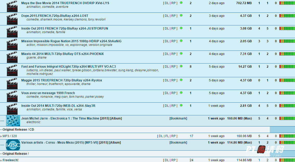Click the green status dot on Inside Out 2014 row
Viewport: 295px width, 162px height.
[181, 105]
